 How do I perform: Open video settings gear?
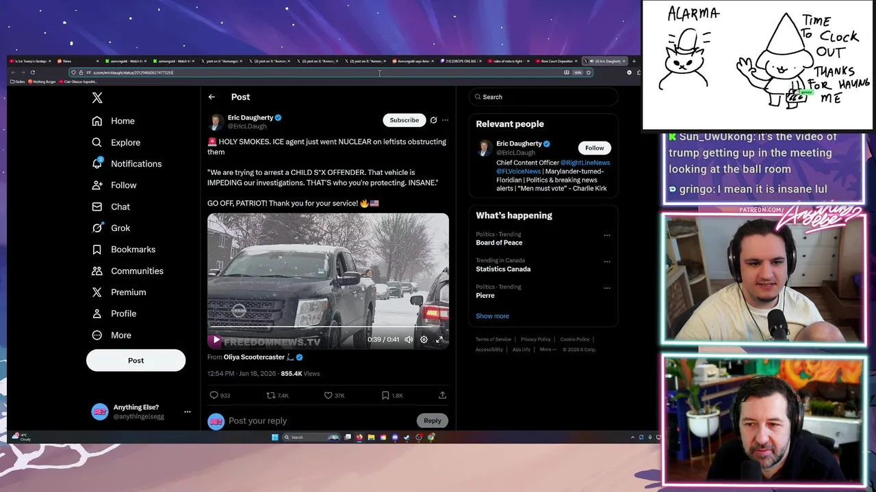tap(424, 340)
